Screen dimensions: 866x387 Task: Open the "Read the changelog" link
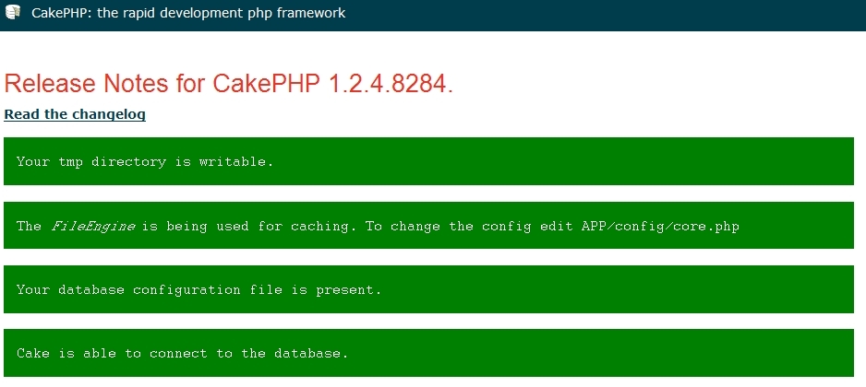point(75,114)
